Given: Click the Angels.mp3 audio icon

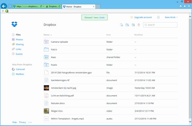Looking at the screenshot, I should tap(46, 119).
